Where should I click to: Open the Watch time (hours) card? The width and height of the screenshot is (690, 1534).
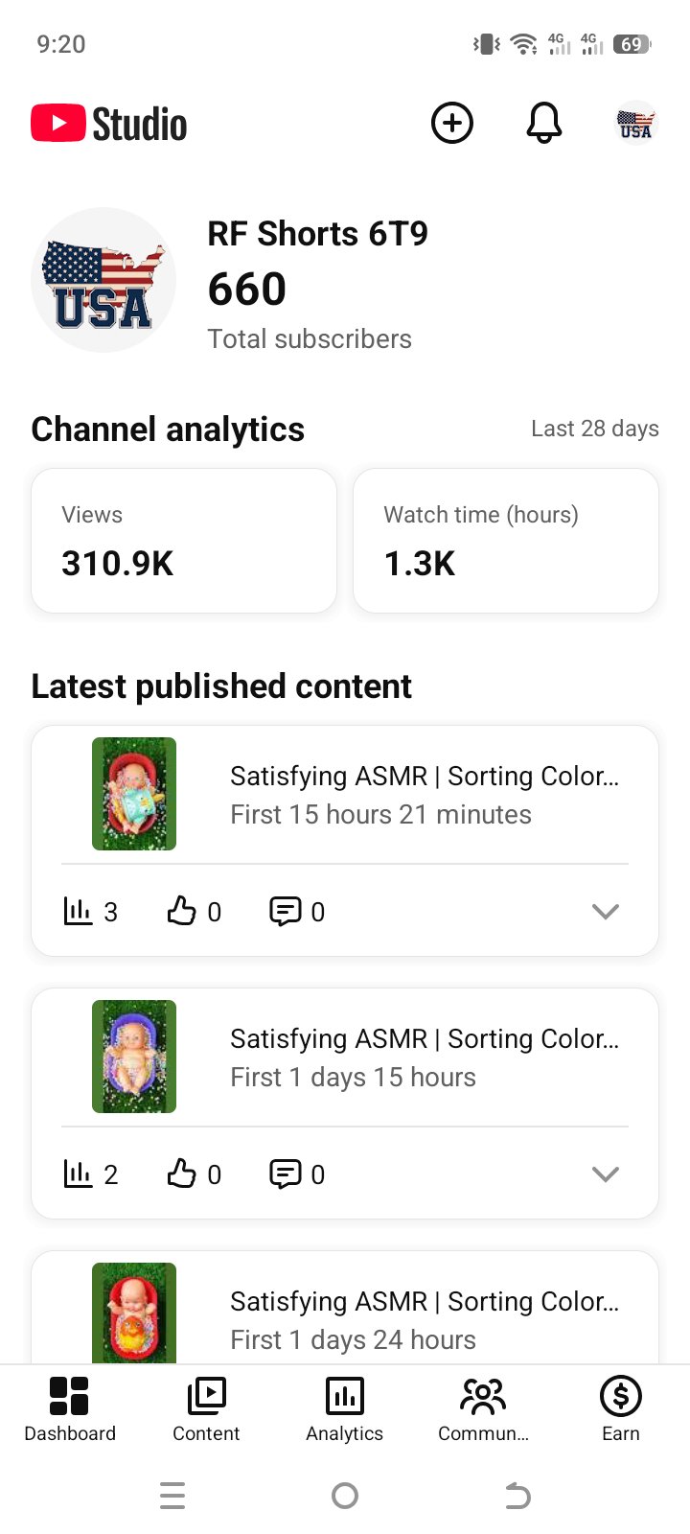[x=506, y=541]
